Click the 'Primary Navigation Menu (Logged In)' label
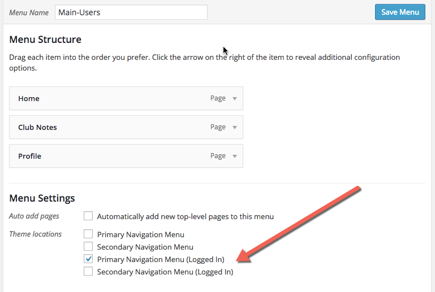Screen dimensions: 435x292 pyautogui.click(x=161, y=259)
